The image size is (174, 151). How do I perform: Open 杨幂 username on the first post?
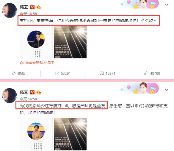pos(24,7)
